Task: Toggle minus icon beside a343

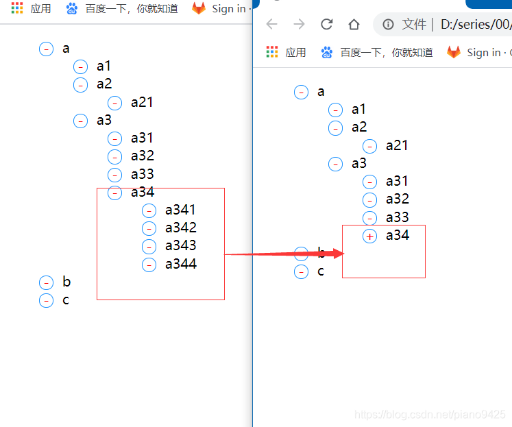Action: 149,247
